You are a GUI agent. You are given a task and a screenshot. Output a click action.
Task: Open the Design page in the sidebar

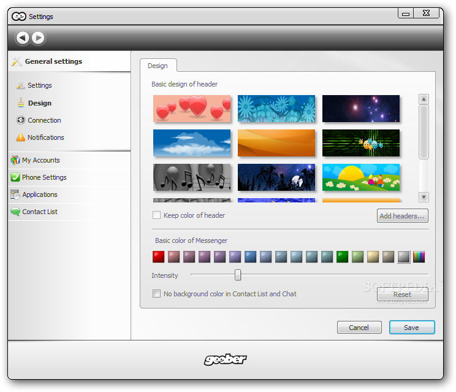coord(40,103)
